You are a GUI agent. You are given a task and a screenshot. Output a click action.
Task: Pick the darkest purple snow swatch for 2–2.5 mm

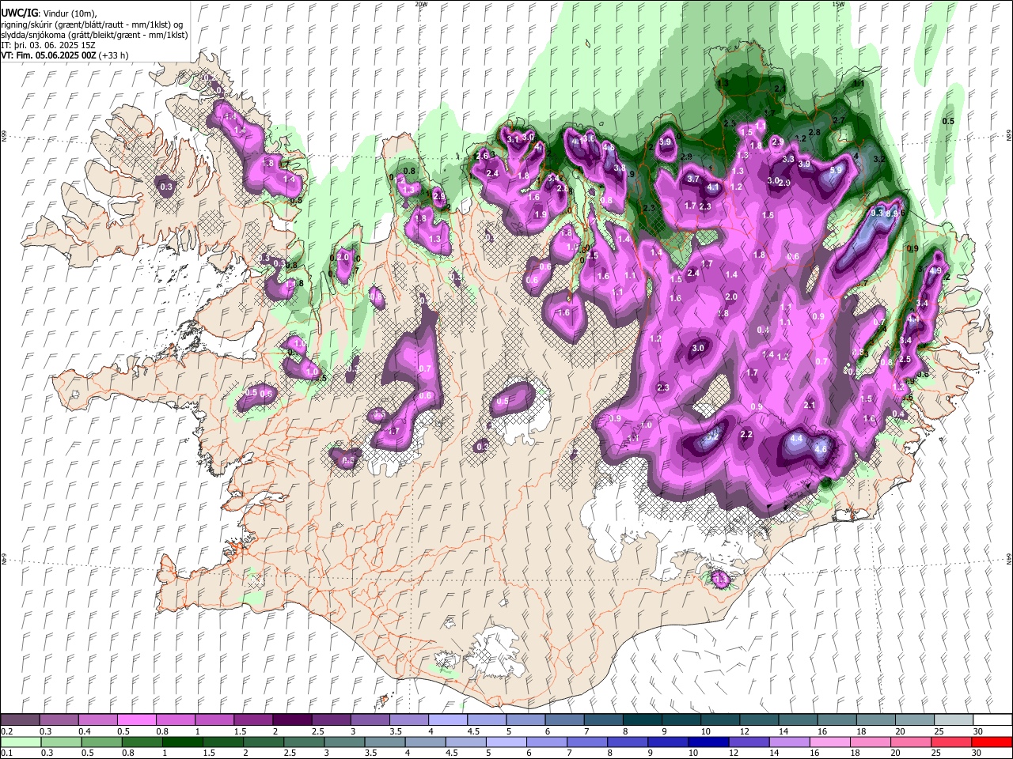point(292,719)
